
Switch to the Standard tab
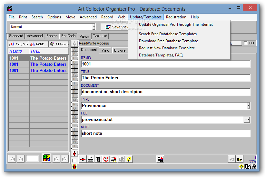[x=16, y=36]
